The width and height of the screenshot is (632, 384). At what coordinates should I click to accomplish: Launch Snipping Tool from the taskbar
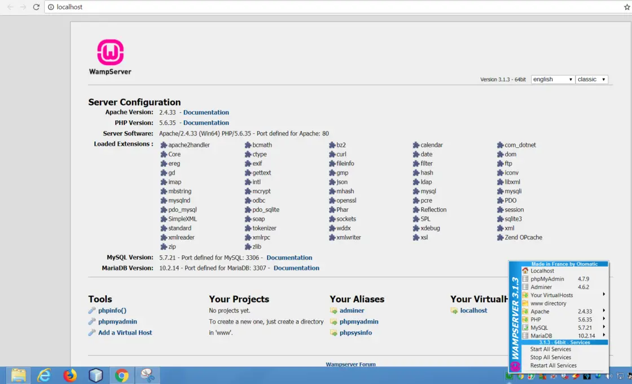(x=147, y=375)
